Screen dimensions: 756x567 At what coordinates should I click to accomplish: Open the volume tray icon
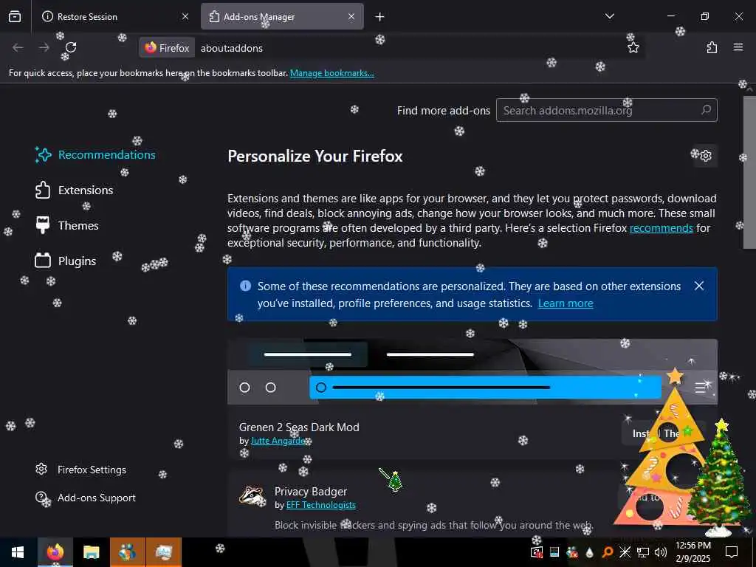(661, 552)
